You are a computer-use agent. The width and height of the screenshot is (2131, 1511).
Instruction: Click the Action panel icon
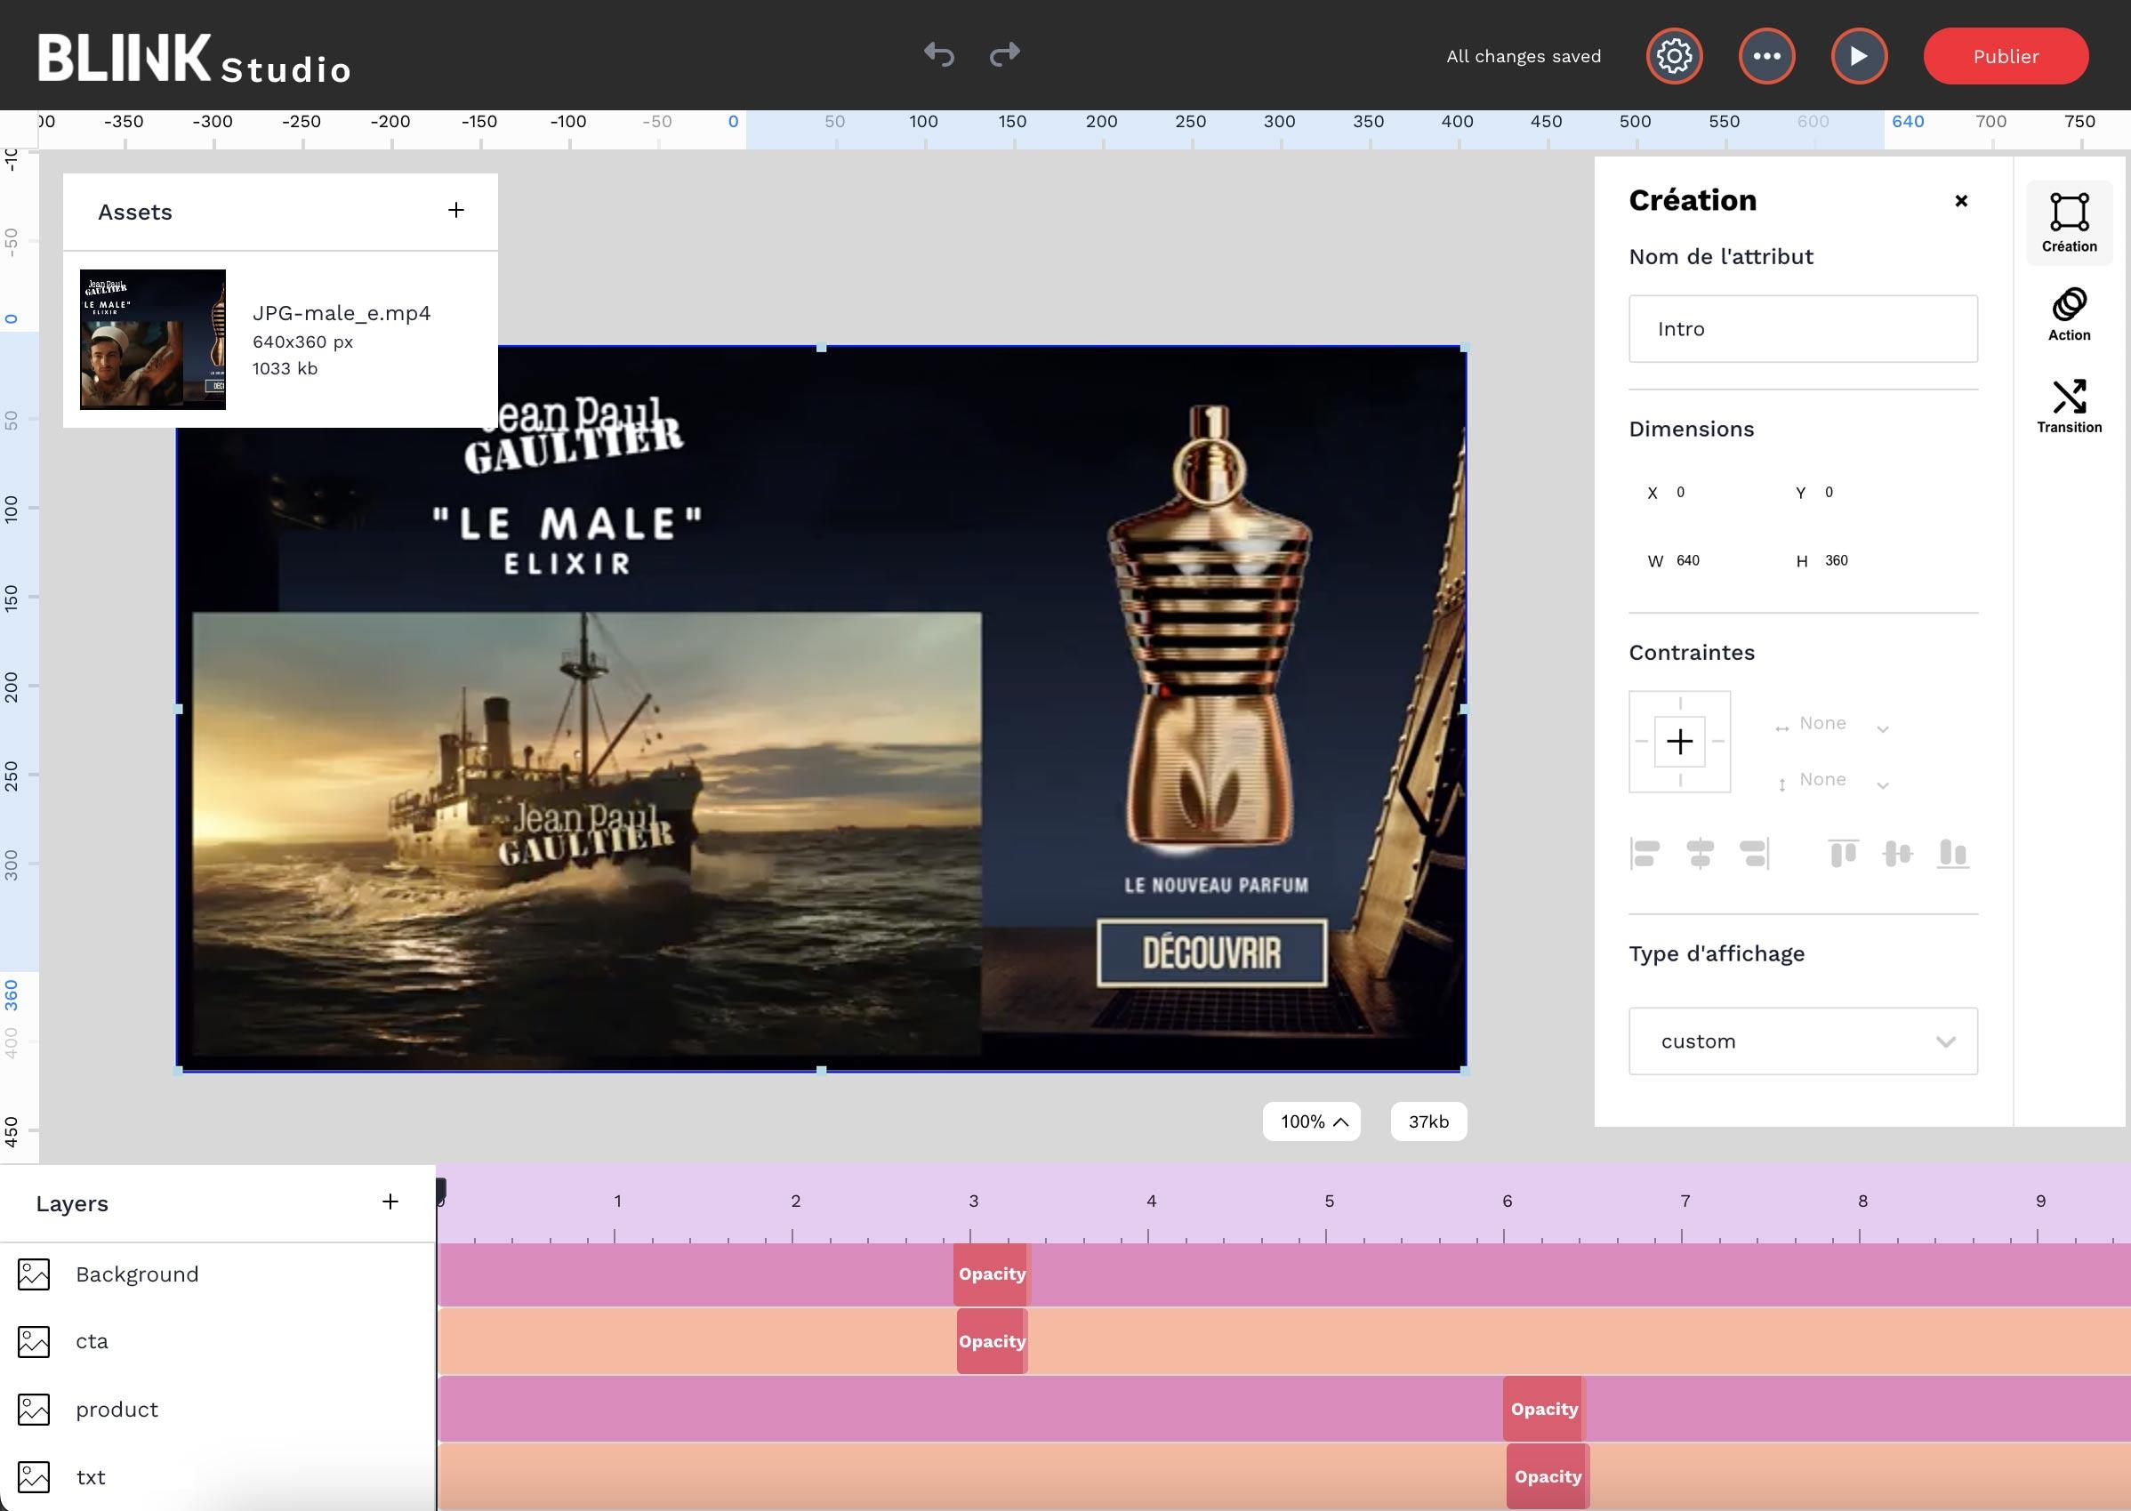[2069, 309]
